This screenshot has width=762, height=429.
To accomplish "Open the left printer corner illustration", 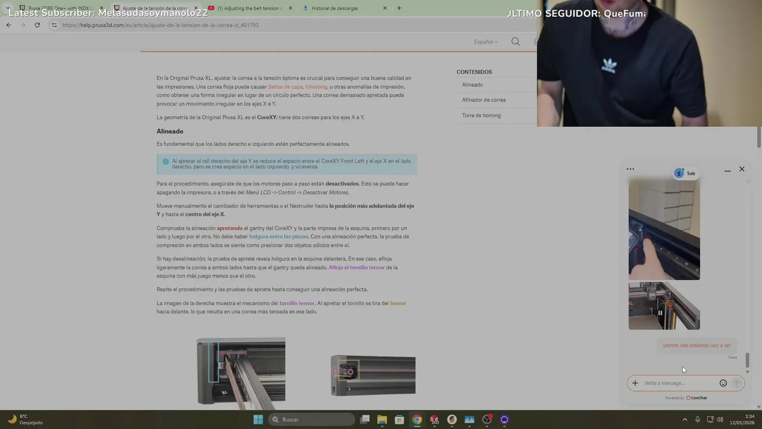I will click(x=241, y=373).
